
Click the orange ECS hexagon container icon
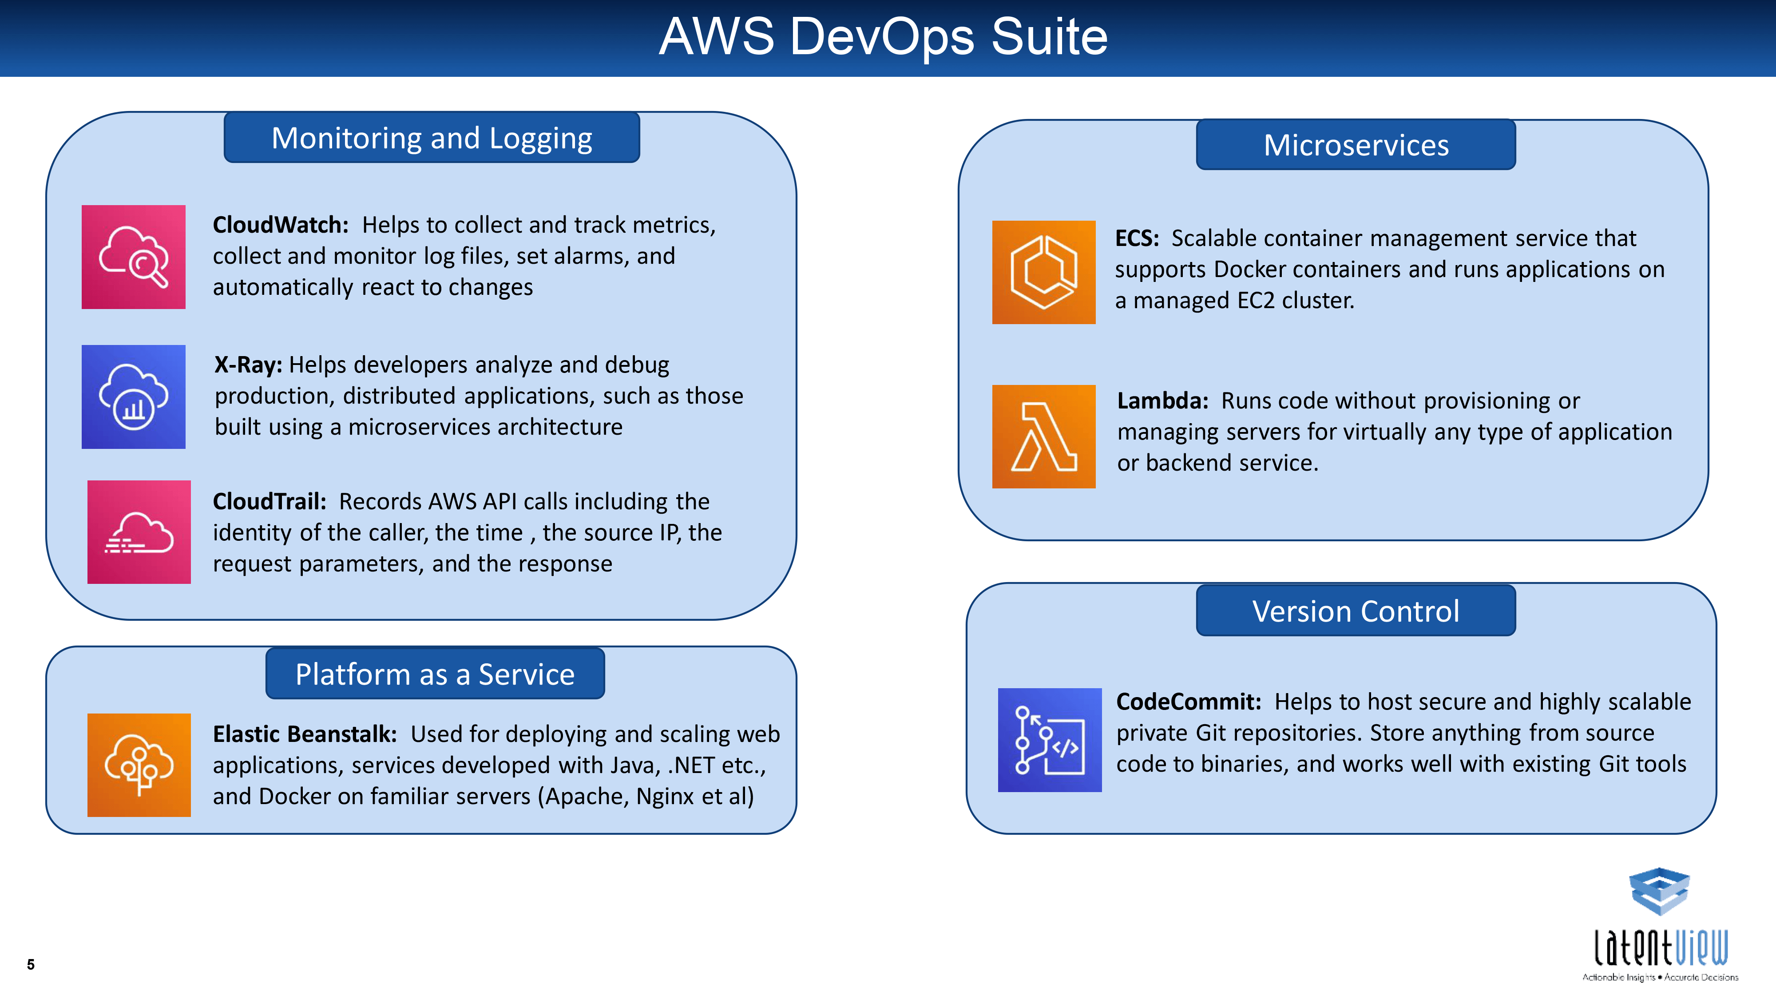point(1043,272)
